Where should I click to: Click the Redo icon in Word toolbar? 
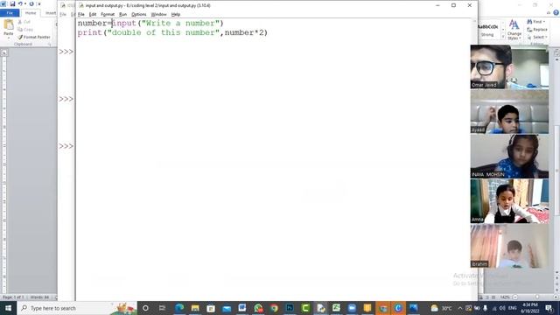point(31,3)
